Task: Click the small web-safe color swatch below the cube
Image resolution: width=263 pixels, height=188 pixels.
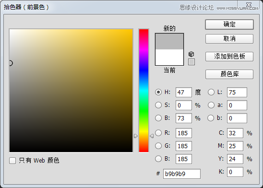Action: pos(191,62)
